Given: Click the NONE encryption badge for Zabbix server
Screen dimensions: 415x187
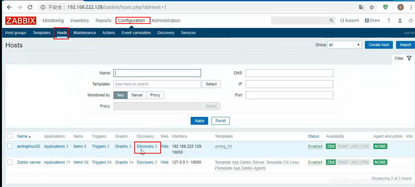Looking at the screenshot, I should pos(380,162).
